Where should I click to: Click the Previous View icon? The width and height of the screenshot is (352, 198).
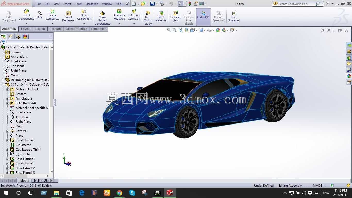[181, 30]
